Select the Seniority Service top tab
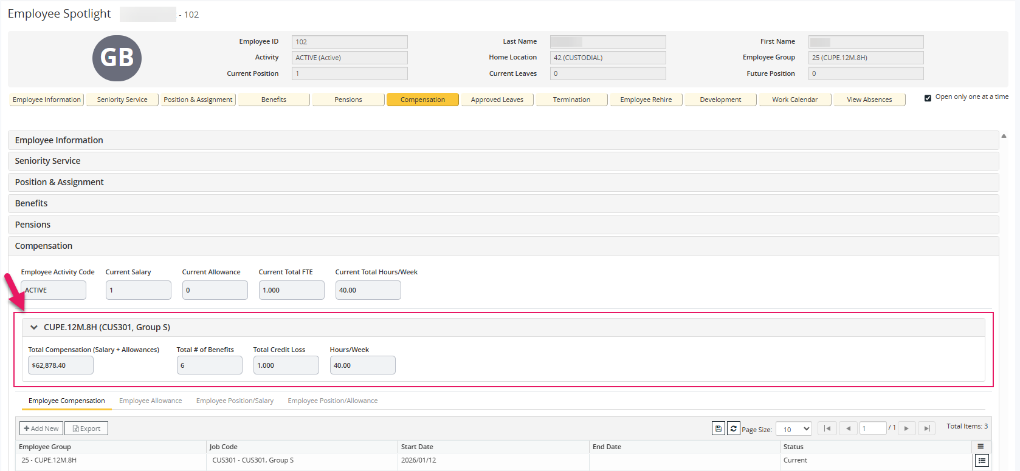The image size is (1020, 471). pyautogui.click(x=122, y=100)
